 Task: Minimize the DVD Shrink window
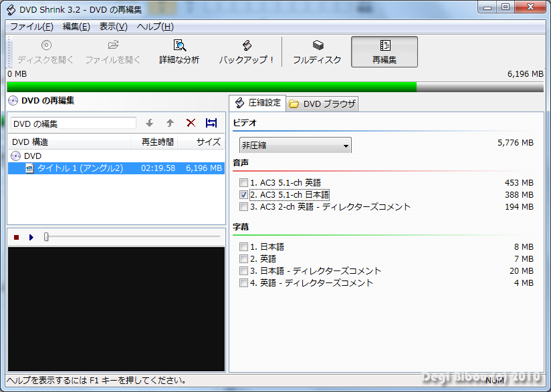point(487,7)
